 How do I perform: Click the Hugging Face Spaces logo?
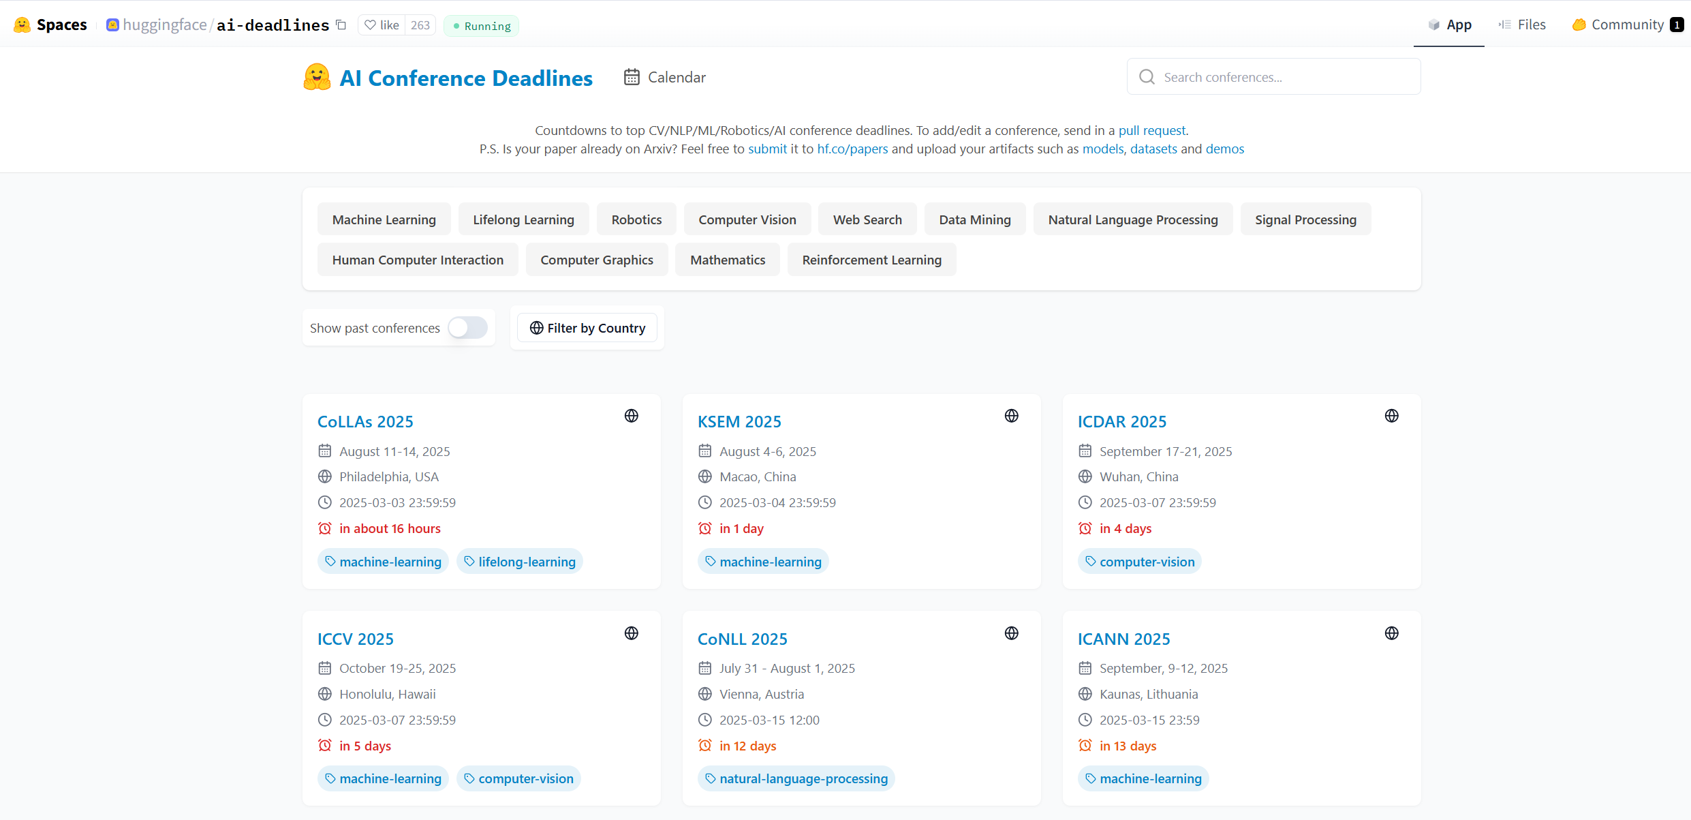[x=22, y=25]
